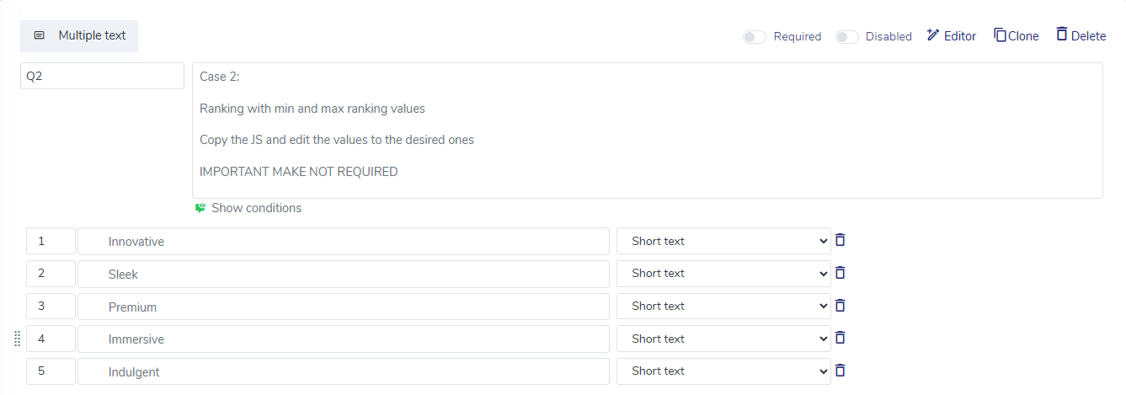
Task: Expand the type dropdown for Indulgent
Action: point(723,371)
